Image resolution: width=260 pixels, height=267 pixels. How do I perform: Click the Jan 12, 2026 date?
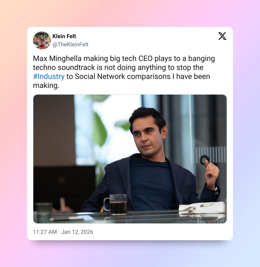pos(77,232)
